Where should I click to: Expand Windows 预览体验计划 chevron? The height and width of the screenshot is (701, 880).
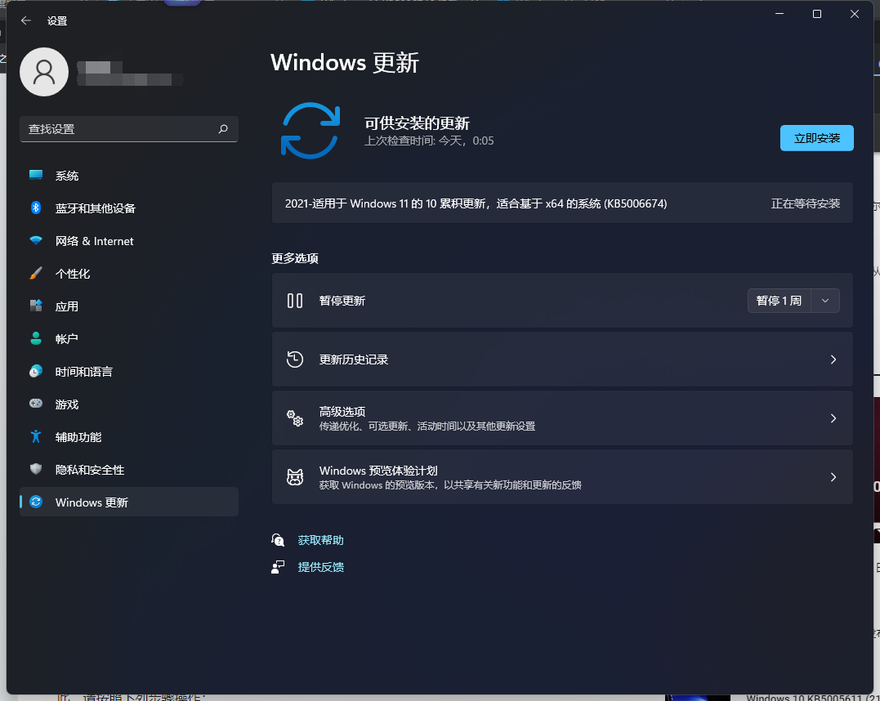[x=833, y=477]
